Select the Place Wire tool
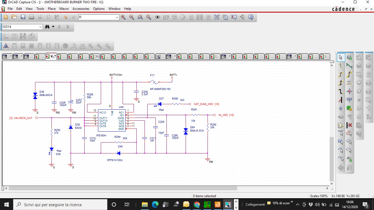 (341, 66)
